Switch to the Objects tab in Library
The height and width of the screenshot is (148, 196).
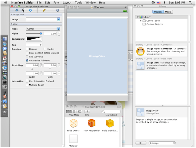pos(158,12)
